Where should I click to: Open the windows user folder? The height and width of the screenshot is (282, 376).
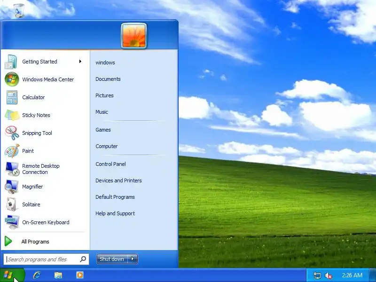(105, 63)
